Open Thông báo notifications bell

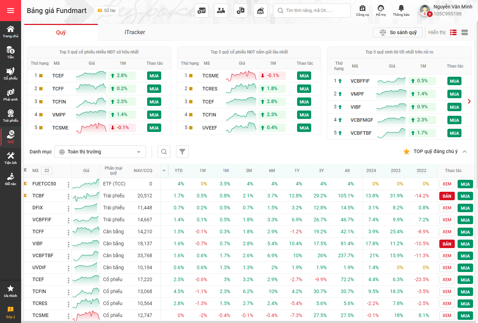coord(401,10)
